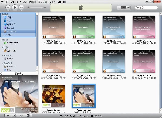
Task: Open iTunes Store from the sidebar
Action: [11, 43]
